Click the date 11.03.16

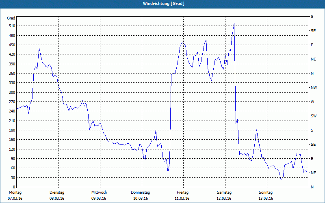182,199
